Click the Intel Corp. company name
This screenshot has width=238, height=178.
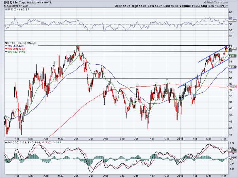pyautogui.click(x=19, y=3)
